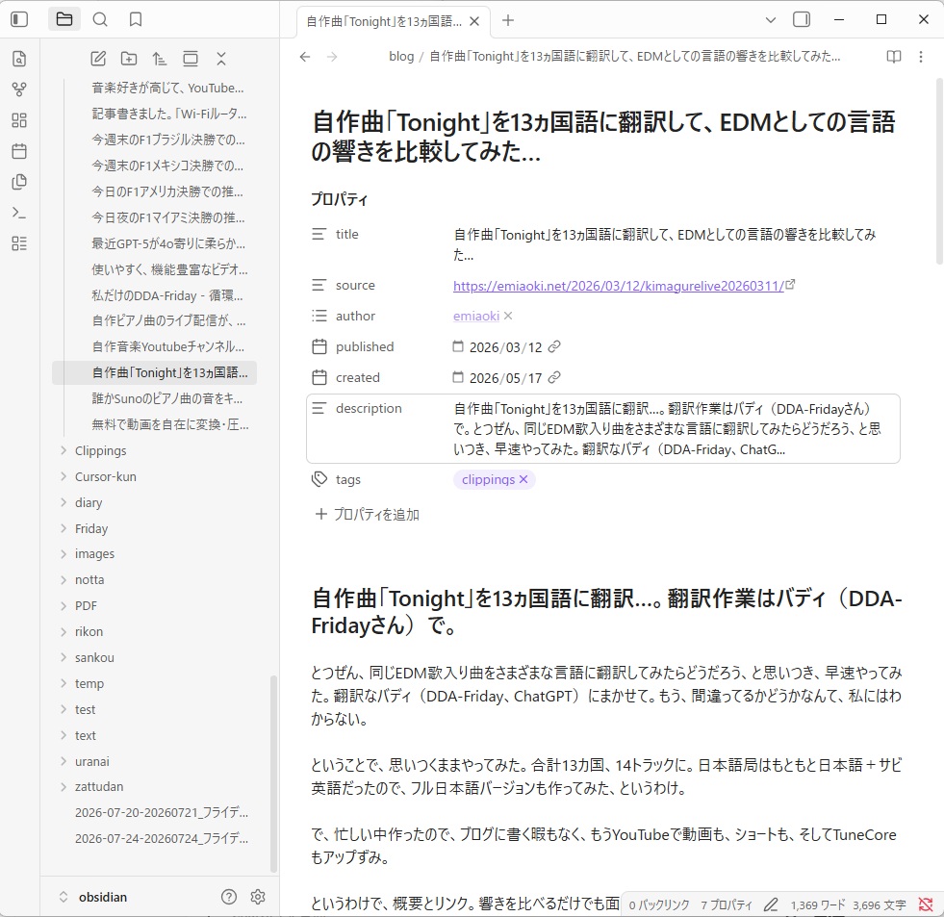Toggle editing mode pencil in status bar

pyautogui.click(x=771, y=904)
